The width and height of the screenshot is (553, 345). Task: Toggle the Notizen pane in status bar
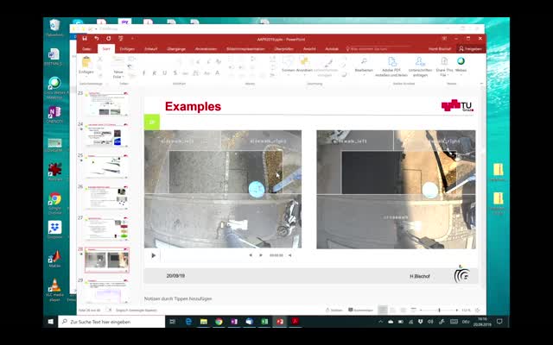[x=334, y=310]
